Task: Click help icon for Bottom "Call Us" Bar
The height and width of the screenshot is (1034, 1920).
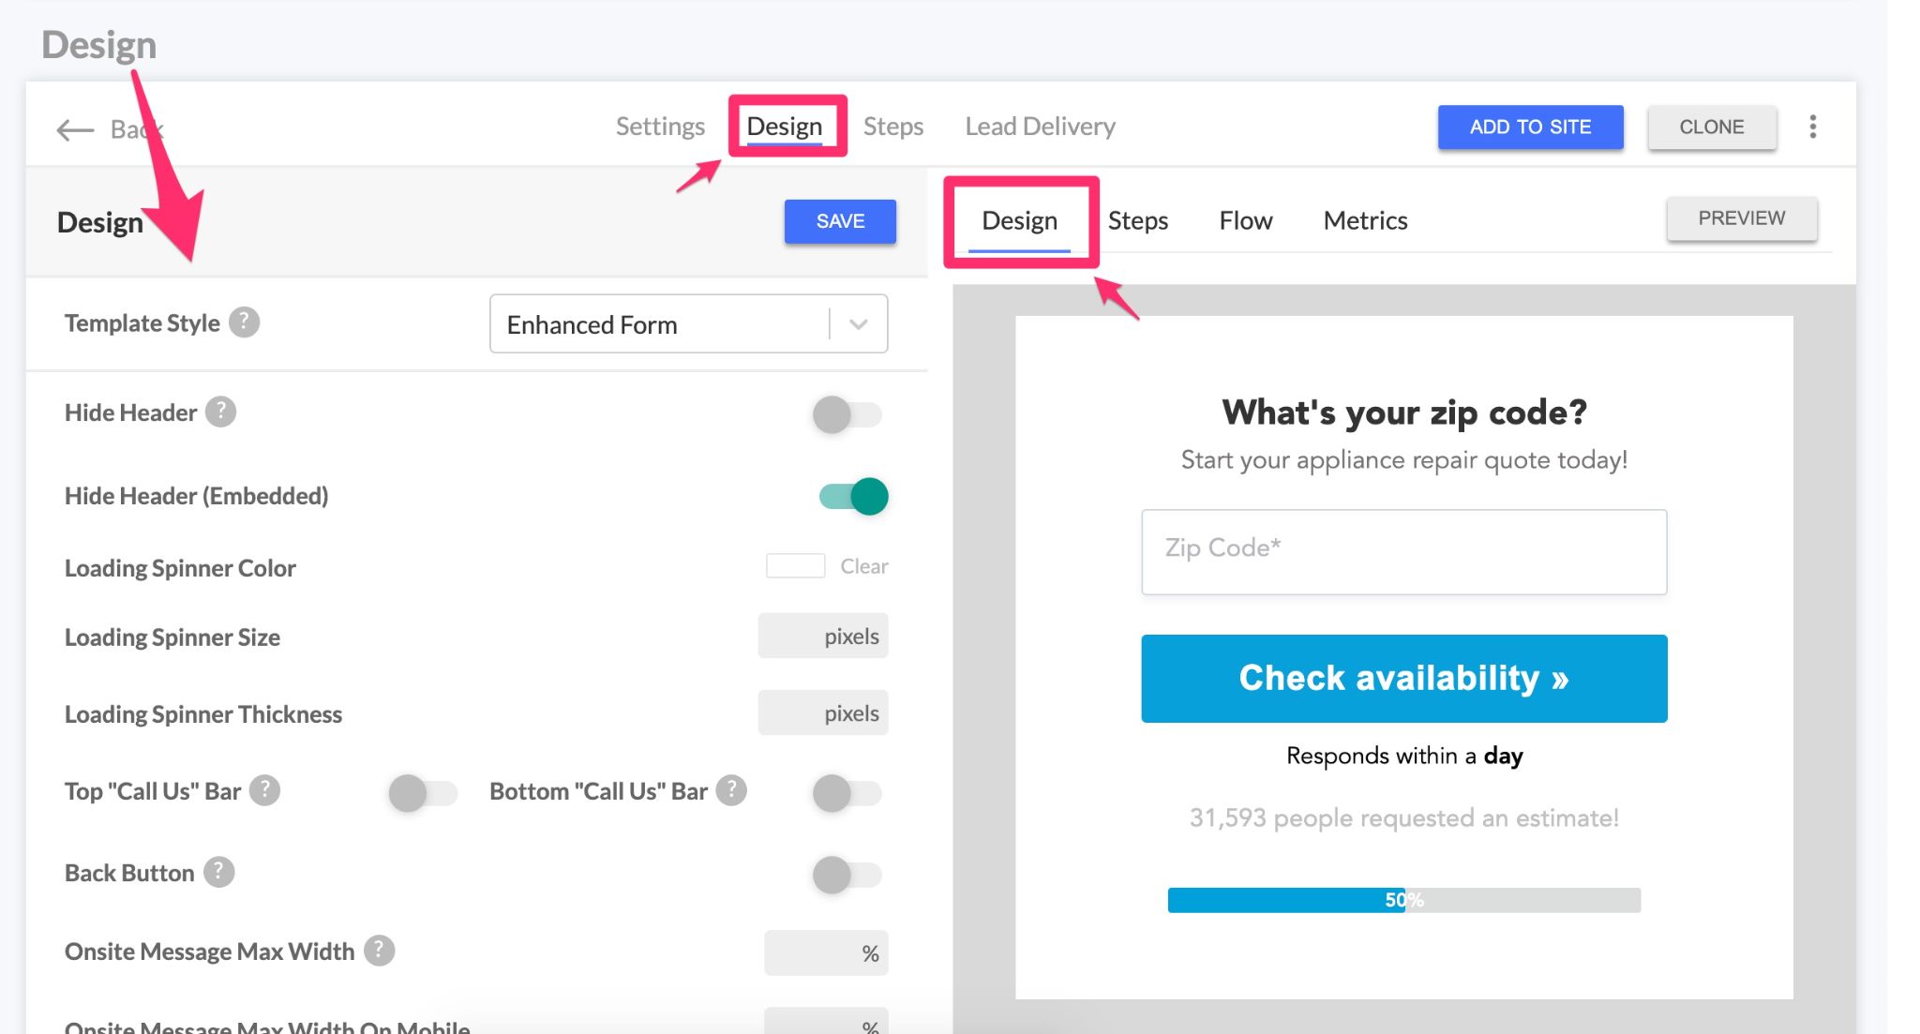Action: pos(731,790)
